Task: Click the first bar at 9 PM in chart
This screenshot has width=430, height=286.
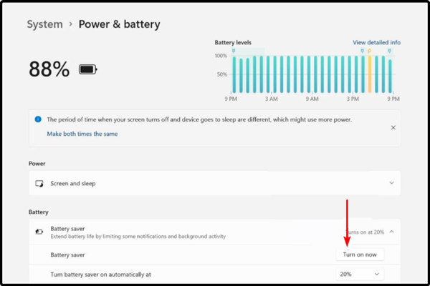Action: tap(235, 74)
